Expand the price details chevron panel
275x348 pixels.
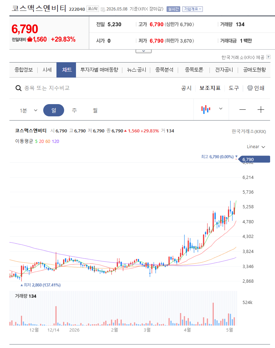pyautogui.click(x=144, y=51)
